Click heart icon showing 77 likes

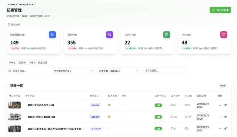click(186, 117)
